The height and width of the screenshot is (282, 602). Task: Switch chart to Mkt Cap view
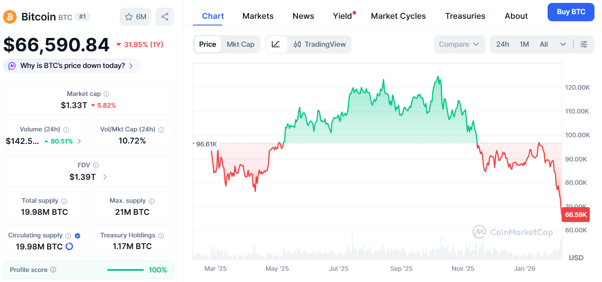click(x=241, y=44)
